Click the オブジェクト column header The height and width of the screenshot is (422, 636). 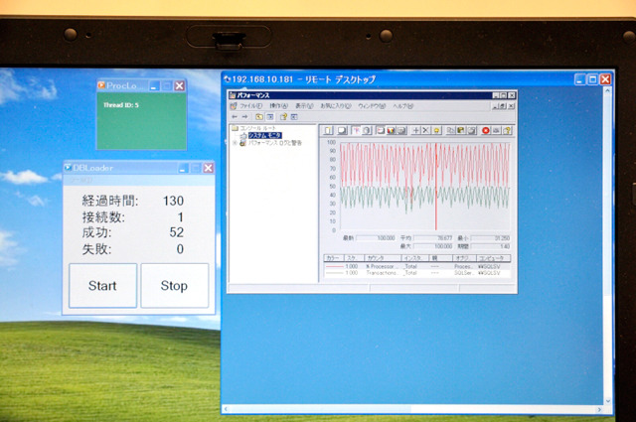pyautogui.click(x=464, y=258)
